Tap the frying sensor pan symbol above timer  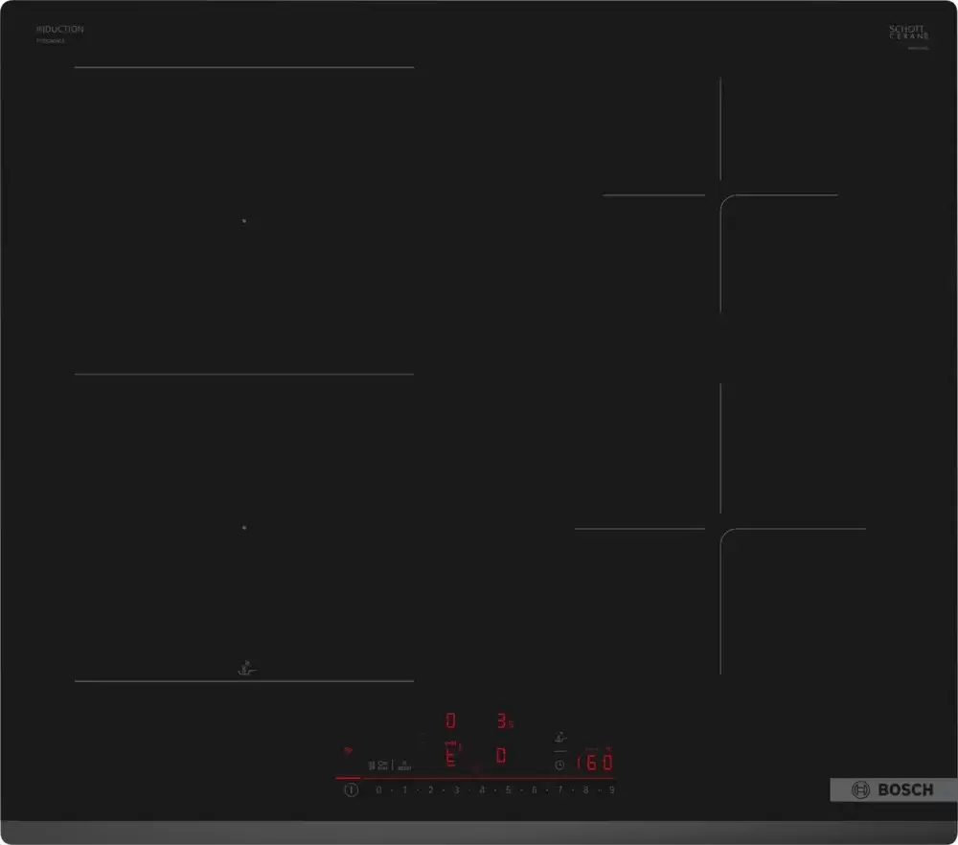coord(560,738)
